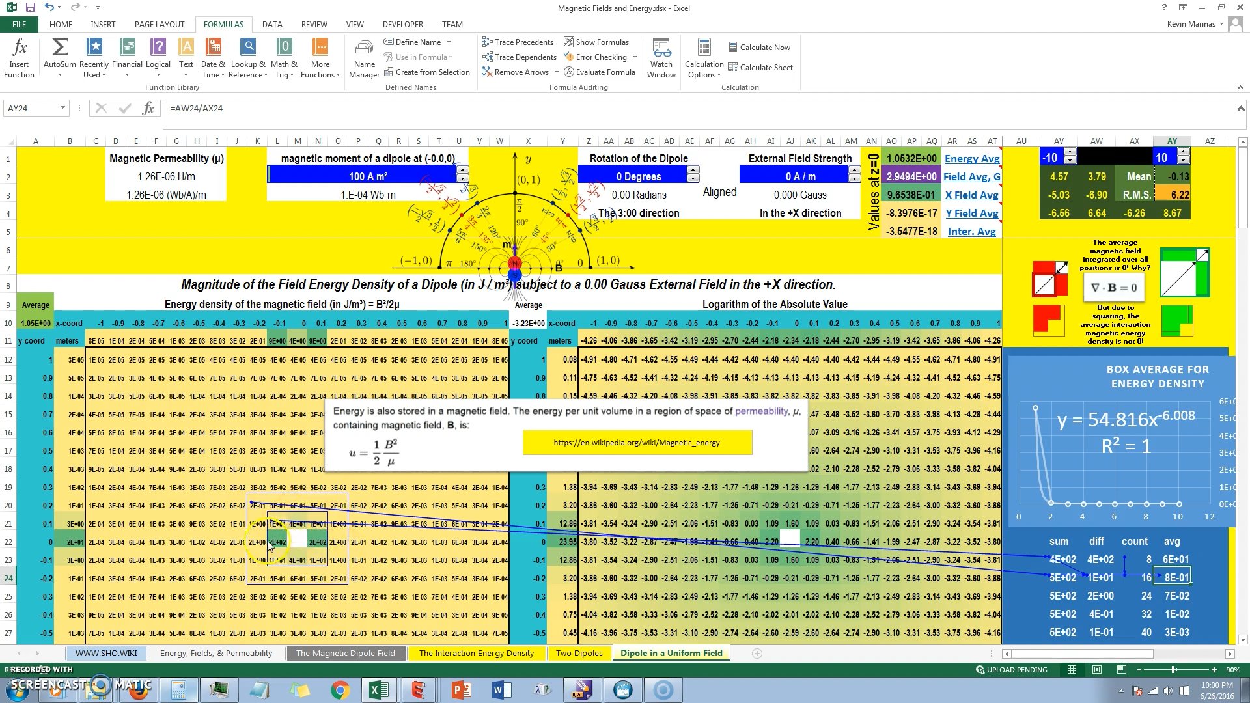Switch to Normal view in status bar
Screen dimensions: 1250x703
(x=1072, y=670)
